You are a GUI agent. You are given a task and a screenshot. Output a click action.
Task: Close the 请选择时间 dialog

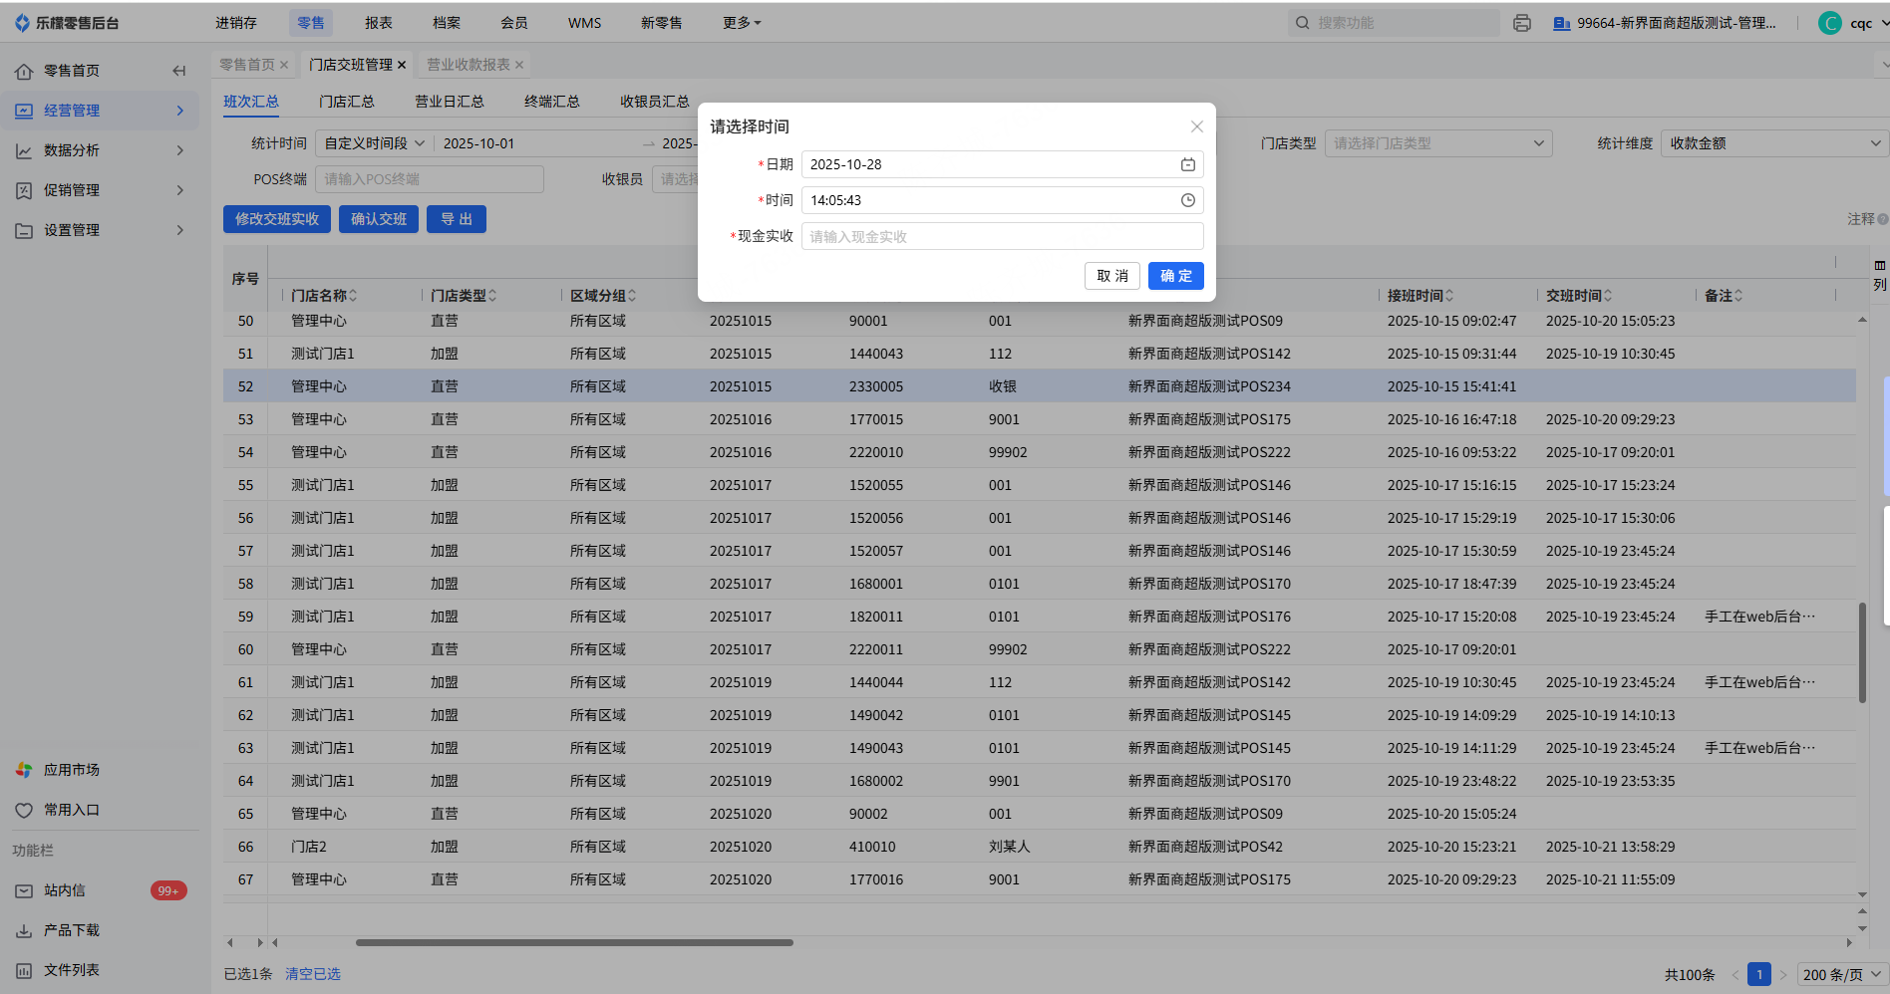pos(1196,126)
